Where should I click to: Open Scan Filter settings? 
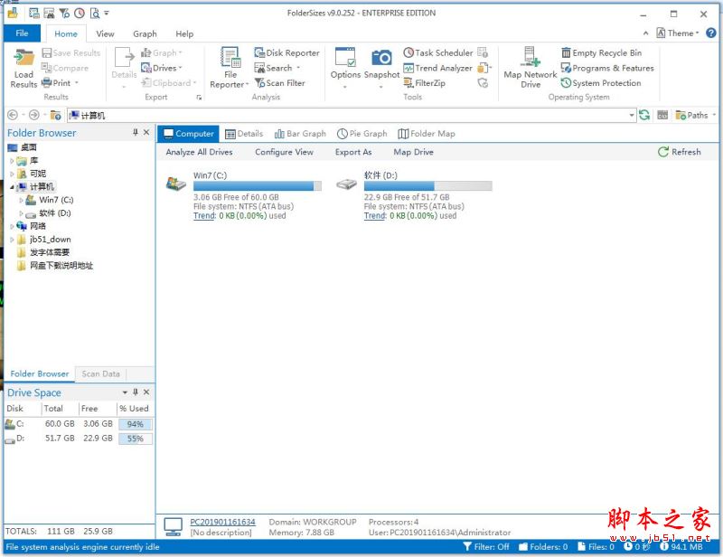click(x=279, y=83)
